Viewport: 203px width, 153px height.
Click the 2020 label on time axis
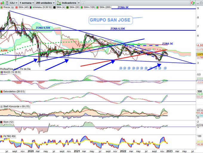coord(31,151)
